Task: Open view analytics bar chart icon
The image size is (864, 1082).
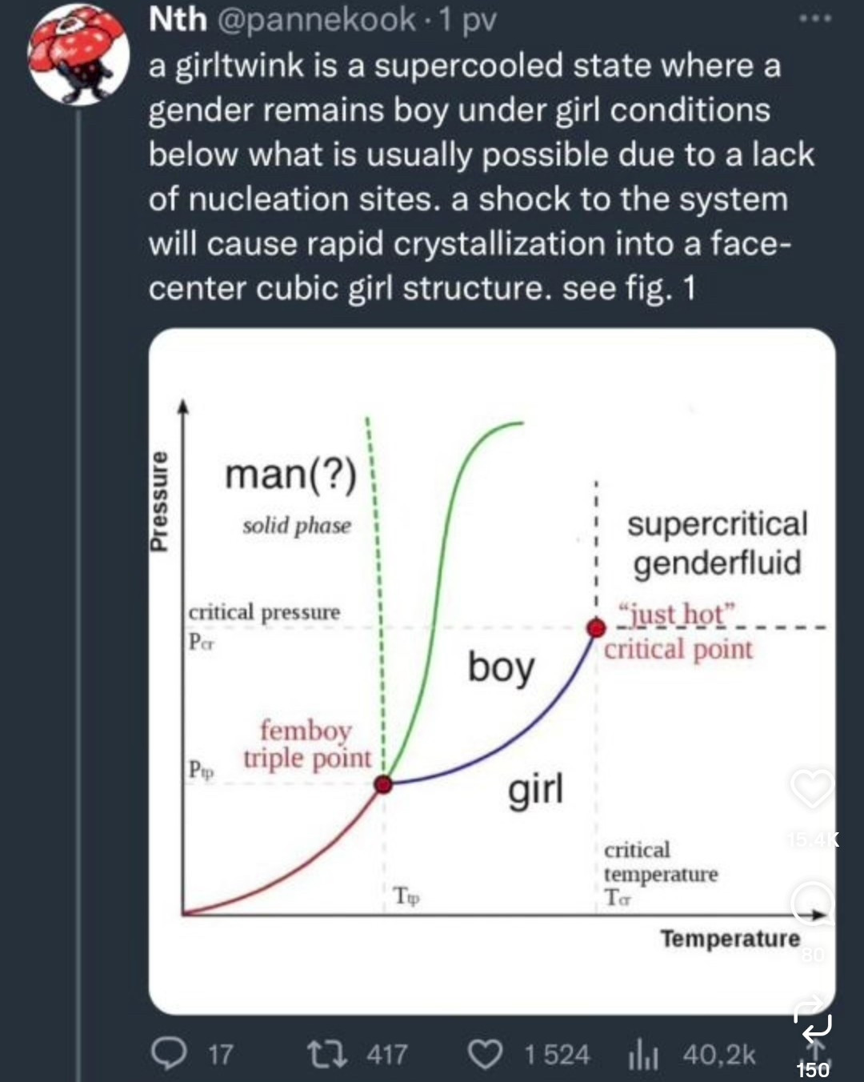Action: (x=642, y=1056)
